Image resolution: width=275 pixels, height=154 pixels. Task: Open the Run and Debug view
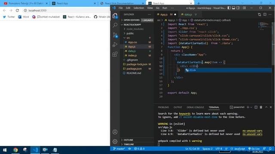115,44
